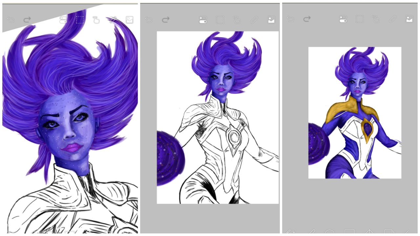Tap the canvas with uncolored line-art armor
The height and width of the screenshot is (236, 420).
218,117
